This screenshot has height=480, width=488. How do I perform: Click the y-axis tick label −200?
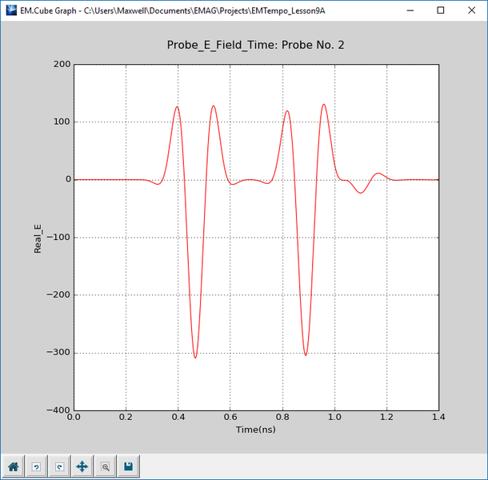tap(58, 295)
